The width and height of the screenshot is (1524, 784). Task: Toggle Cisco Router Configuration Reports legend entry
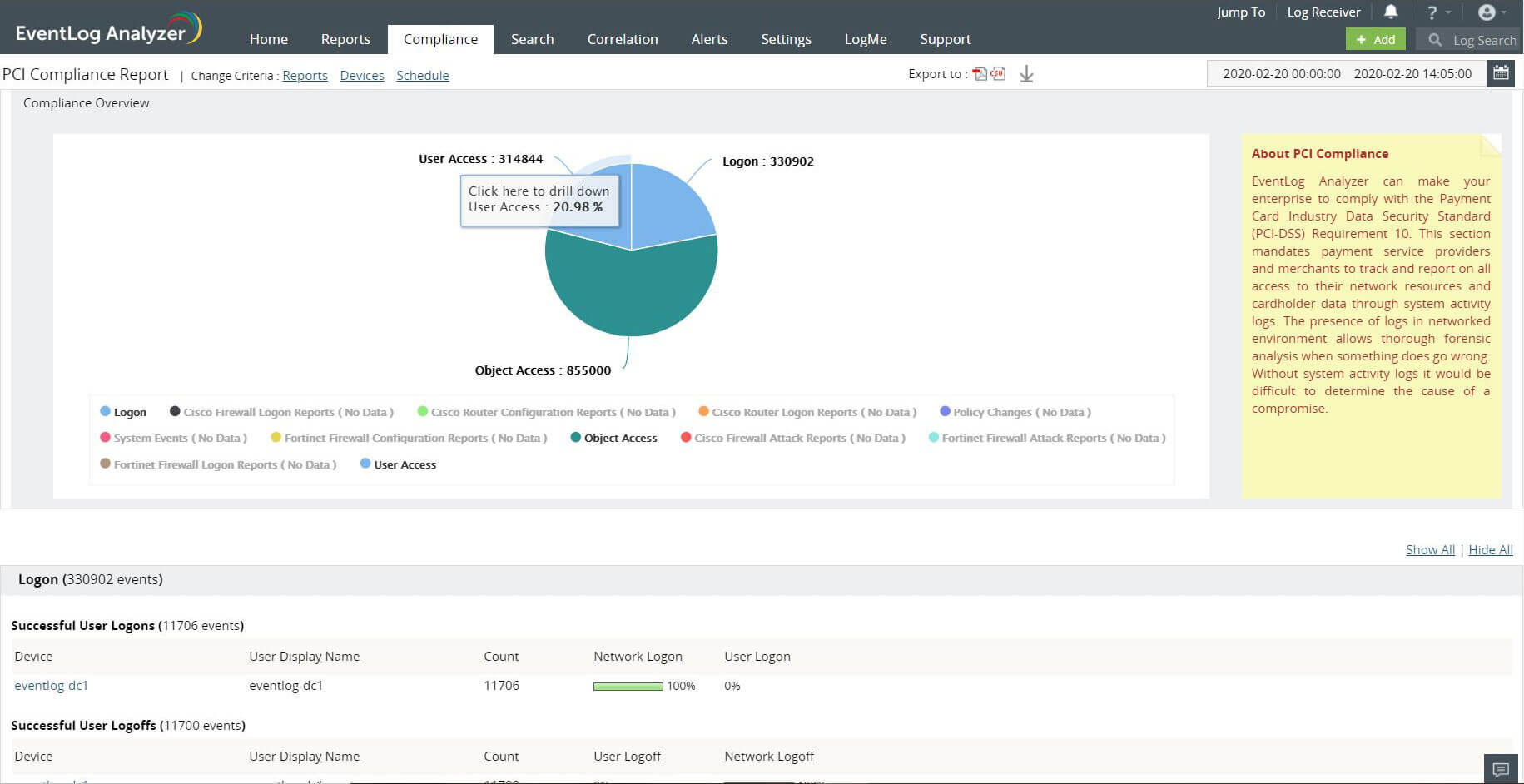pyautogui.click(x=546, y=412)
